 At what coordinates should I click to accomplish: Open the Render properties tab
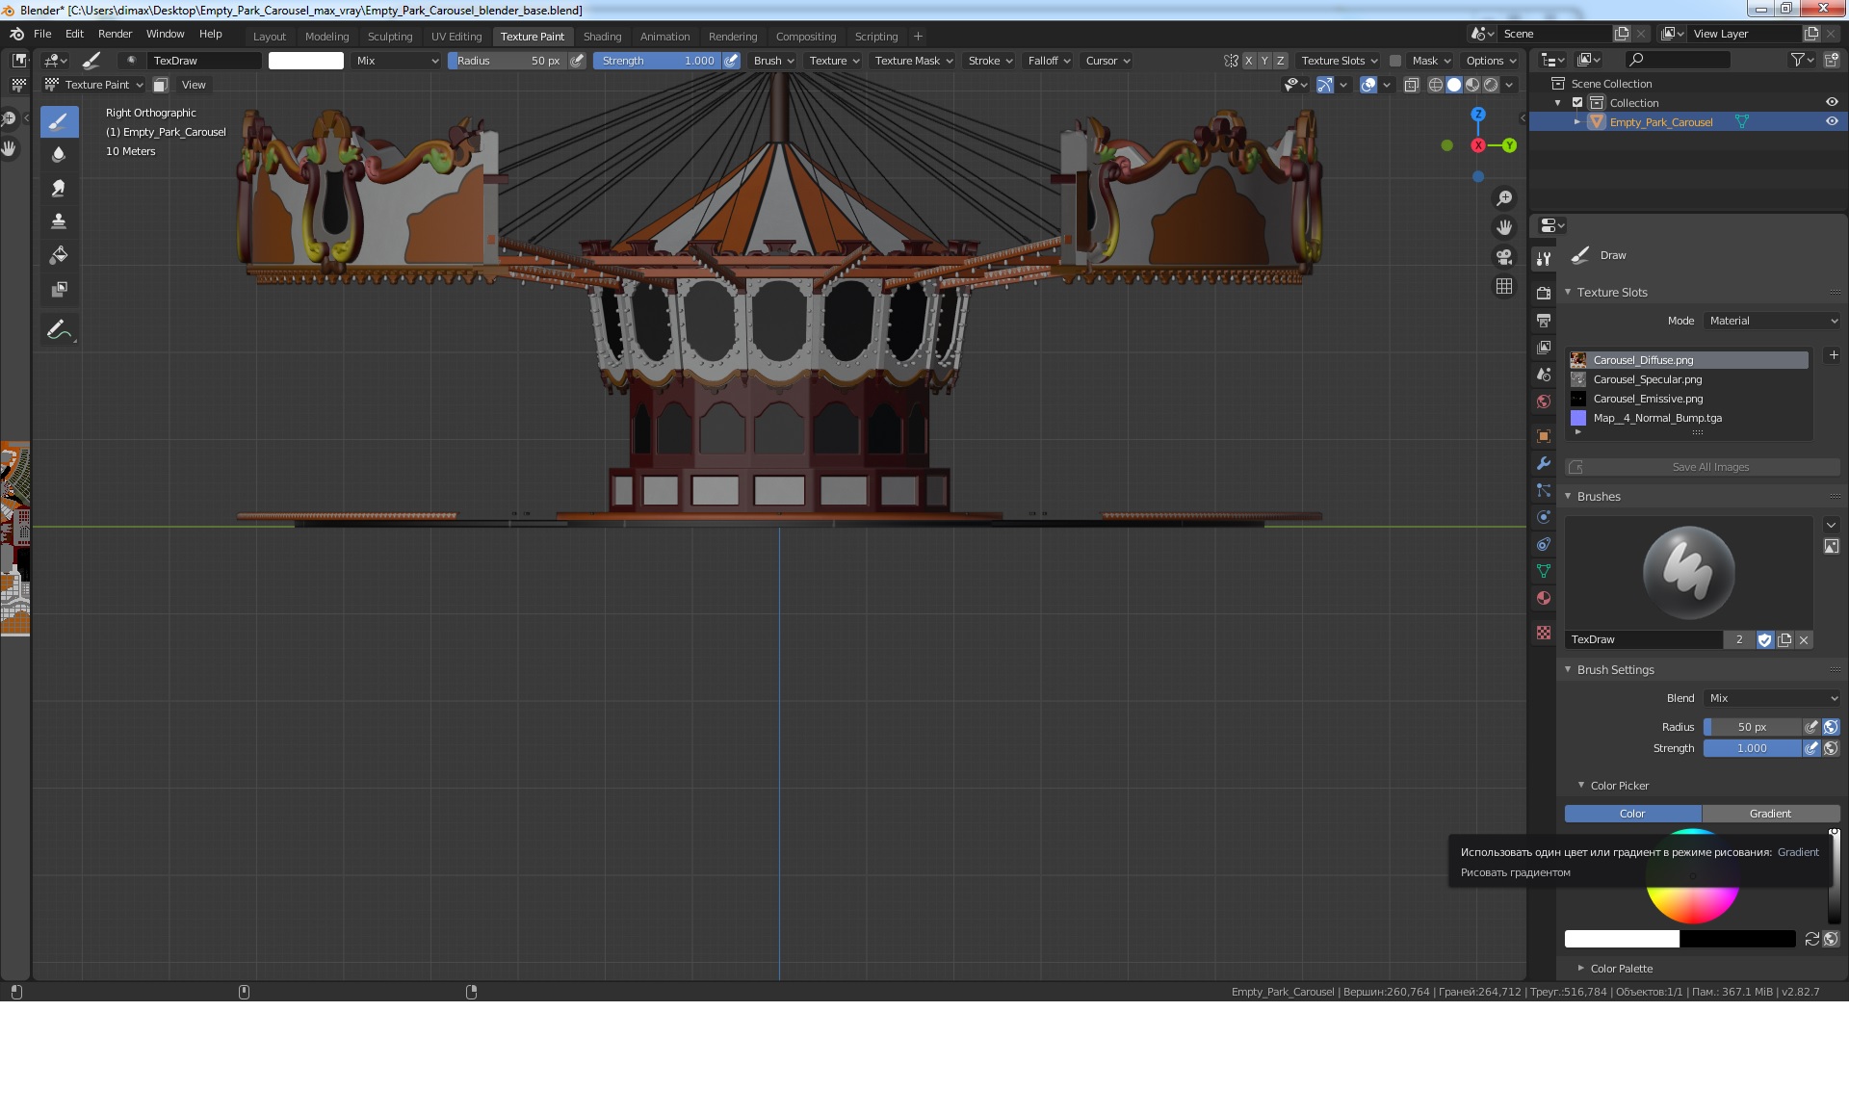pos(1544,293)
